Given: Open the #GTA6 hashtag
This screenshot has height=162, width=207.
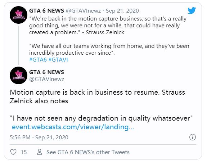Looking at the screenshot, I should tap(38, 60).
